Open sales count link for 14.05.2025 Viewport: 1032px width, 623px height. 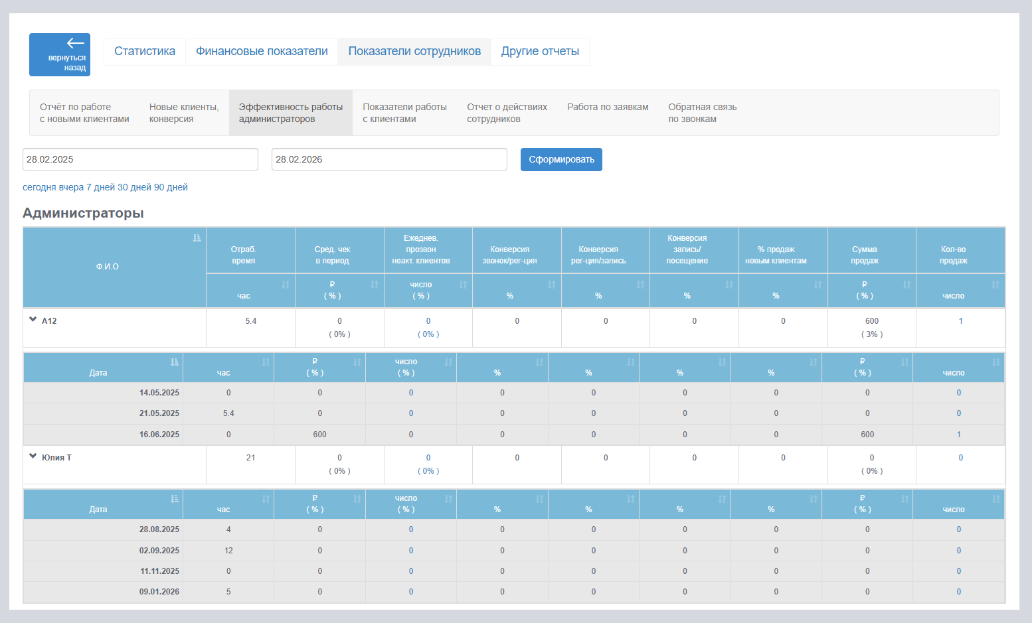click(959, 393)
